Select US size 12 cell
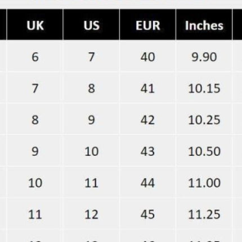 pyautogui.click(x=91, y=214)
